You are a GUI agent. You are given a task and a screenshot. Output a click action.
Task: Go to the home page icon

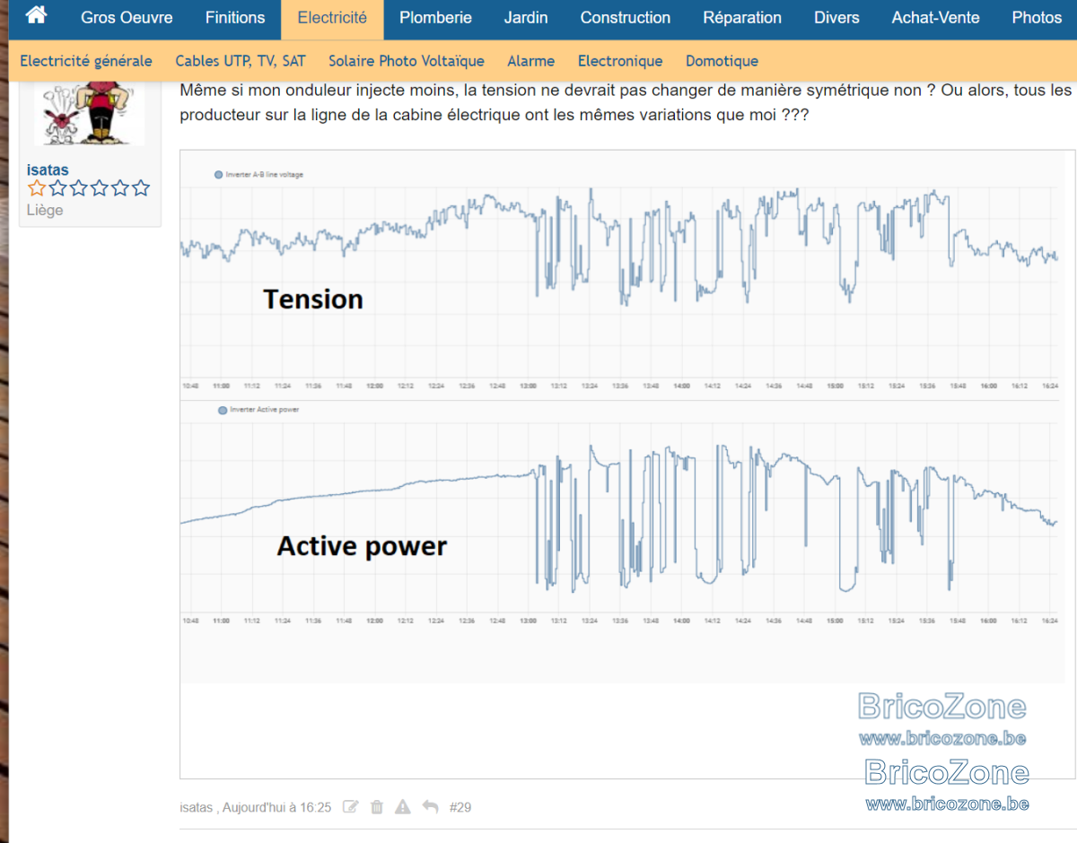coord(36,15)
